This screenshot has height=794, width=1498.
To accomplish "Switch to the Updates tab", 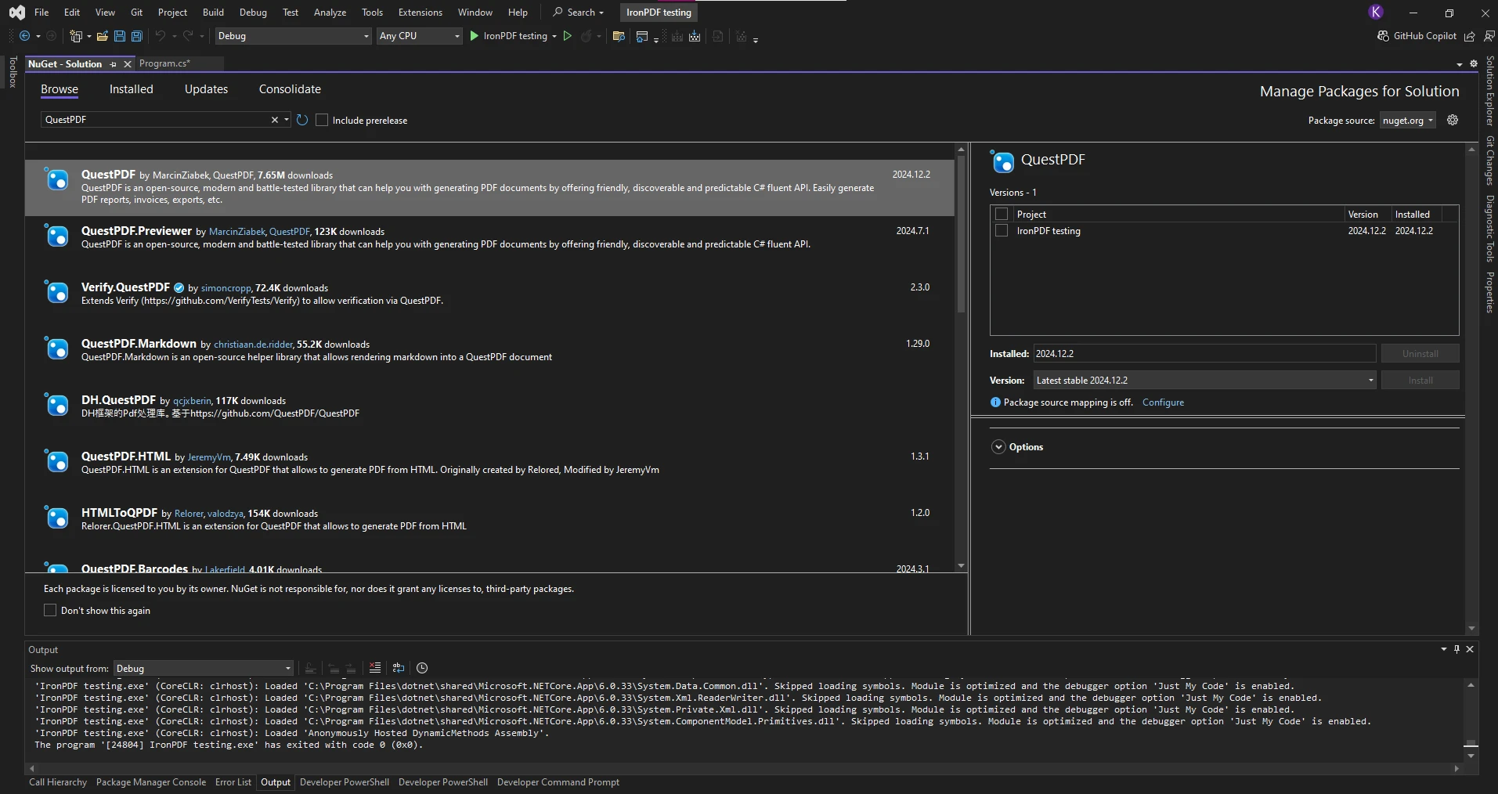I will [206, 89].
